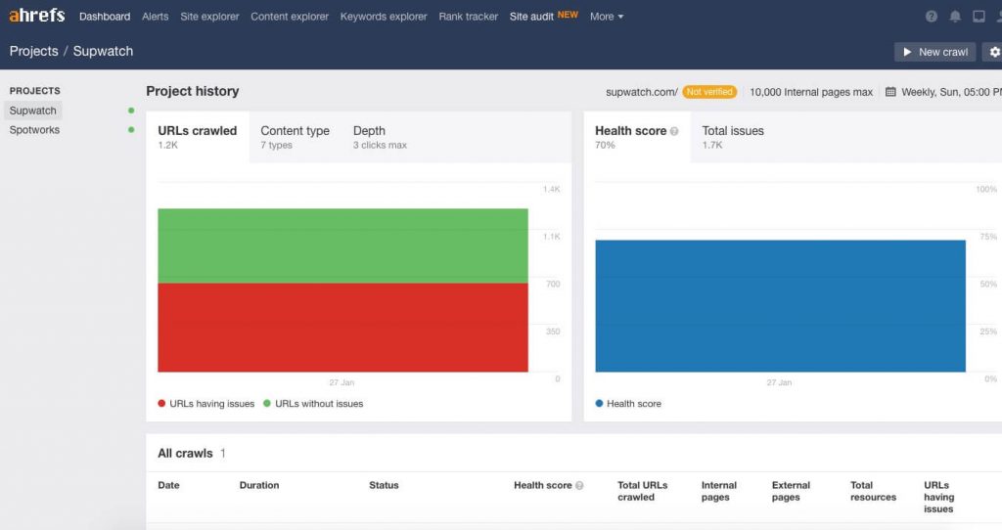Click the URLs having issues column header
Screen dimensions: 1002x530
pos(938,497)
